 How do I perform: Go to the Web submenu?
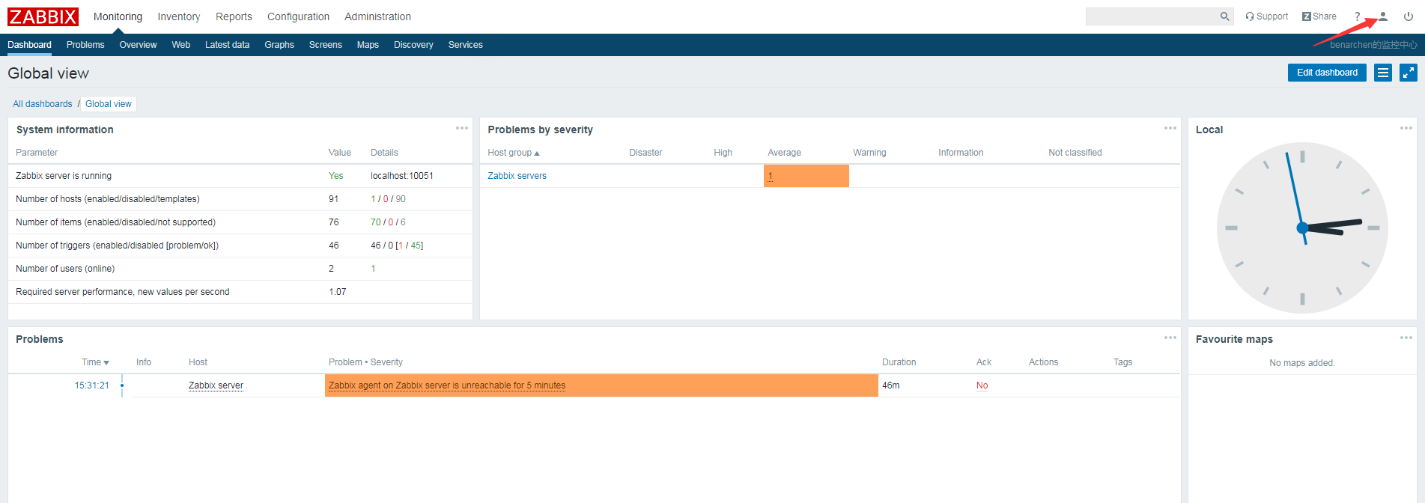[181, 45]
